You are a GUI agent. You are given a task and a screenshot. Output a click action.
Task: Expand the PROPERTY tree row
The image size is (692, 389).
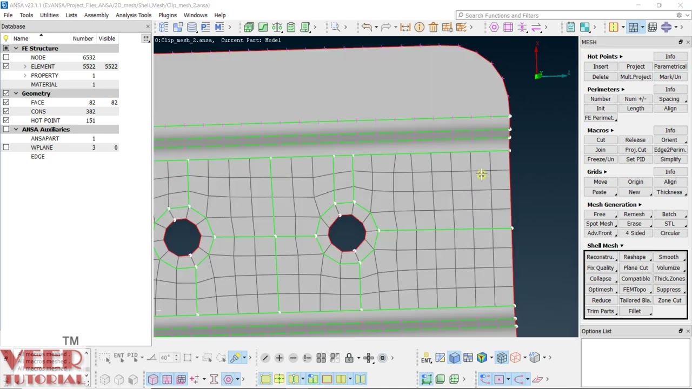pos(25,76)
